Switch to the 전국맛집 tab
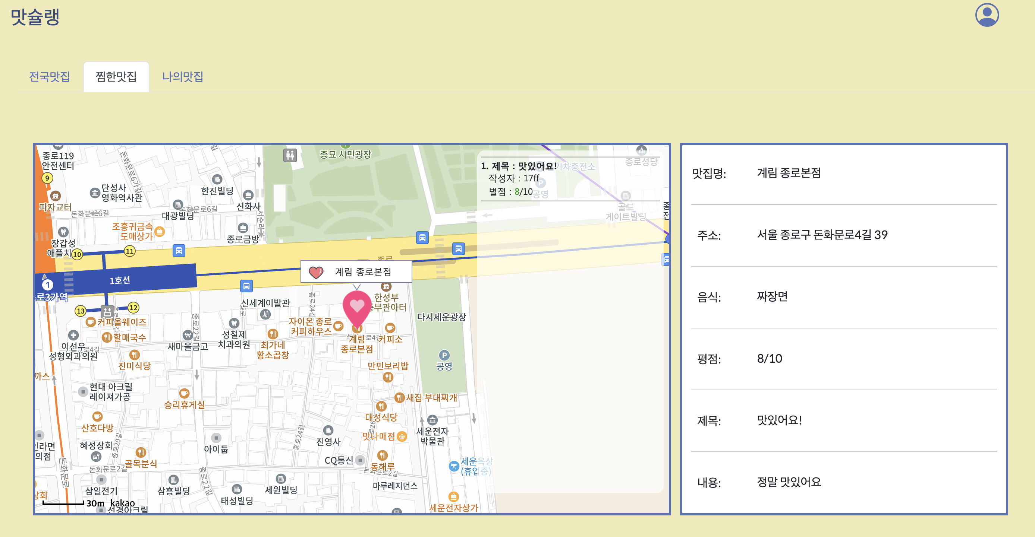 pyautogui.click(x=50, y=77)
